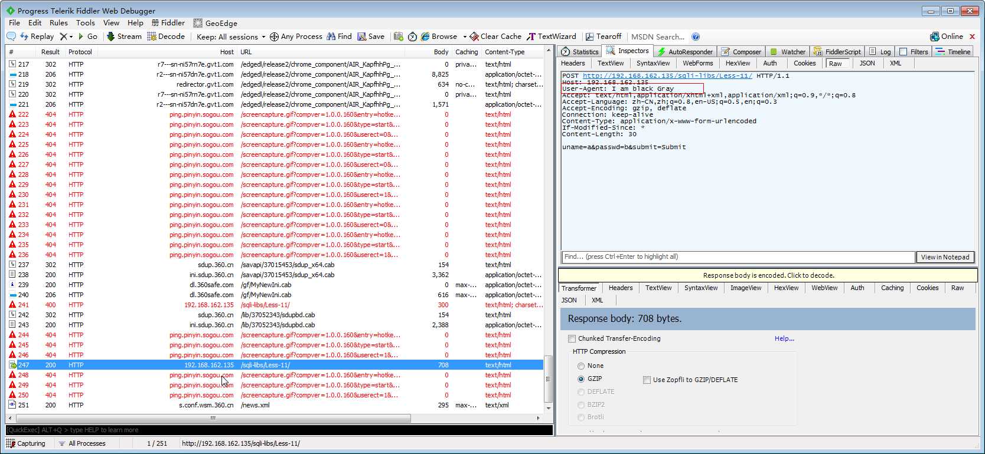Open the Tools menu
Image resolution: width=985 pixels, height=454 pixels.
pos(86,23)
